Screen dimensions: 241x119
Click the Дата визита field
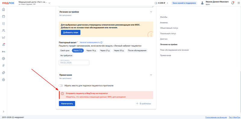[74, 63]
